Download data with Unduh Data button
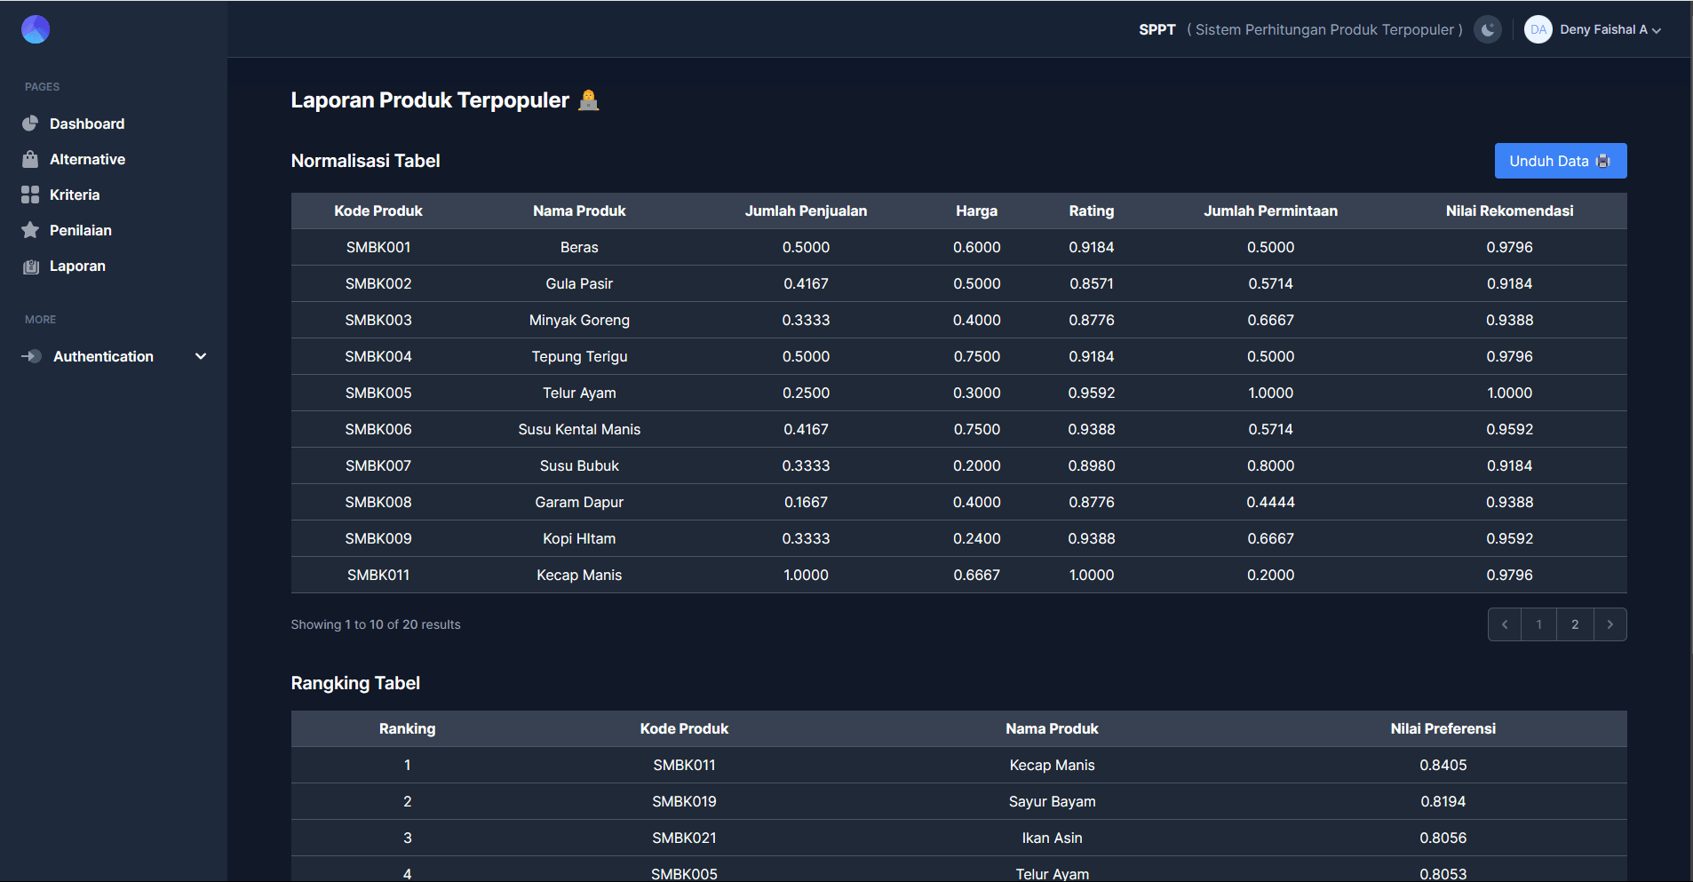The width and height of the screenshot is (1693, 882). coord(1560,161)
